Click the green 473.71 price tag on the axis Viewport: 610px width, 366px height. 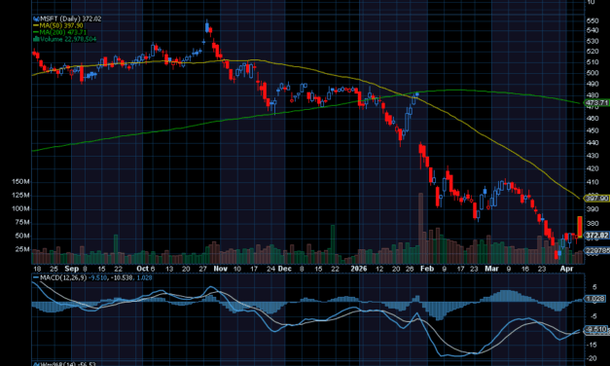pos(596,103)
